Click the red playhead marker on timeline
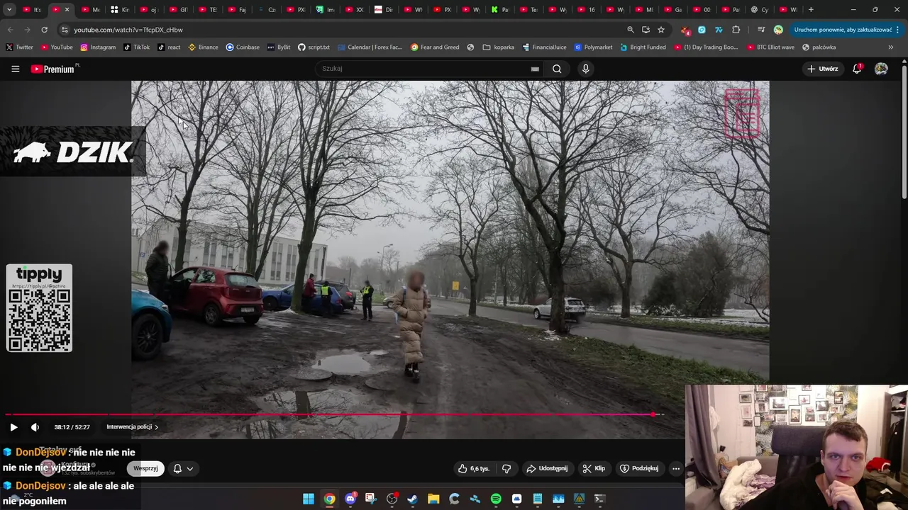The height and width of the screenshot is (510, 908). pos(653,414)
